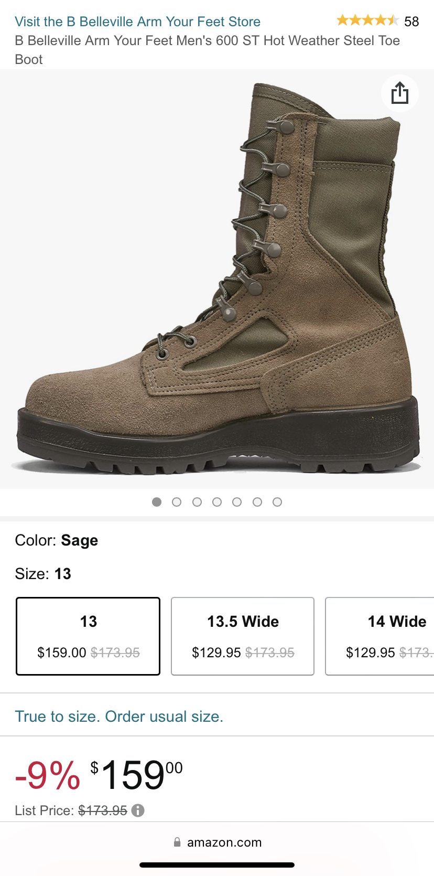Open the 58 reviews count

point(411,22)
